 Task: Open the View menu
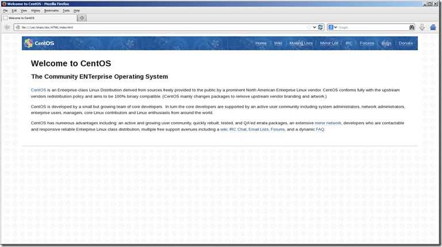coord(24,11)
